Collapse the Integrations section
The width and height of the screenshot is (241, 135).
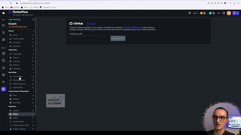pyautogui.click(x=34, y=106)
